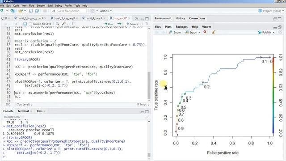Switch to unit_4_tree.R tab
Screen dimensions: 286x161
[94, 18]
